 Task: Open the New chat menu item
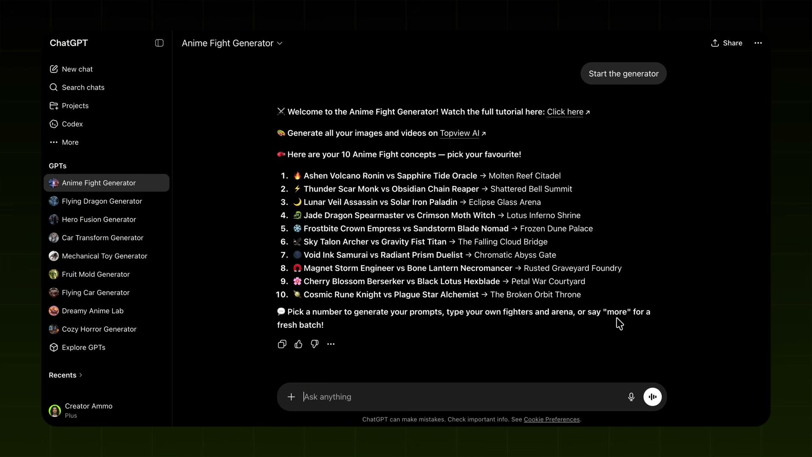coord(107,69)
